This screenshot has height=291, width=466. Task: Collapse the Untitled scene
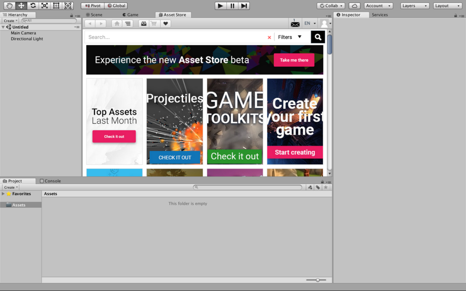[x=3, y=27]
